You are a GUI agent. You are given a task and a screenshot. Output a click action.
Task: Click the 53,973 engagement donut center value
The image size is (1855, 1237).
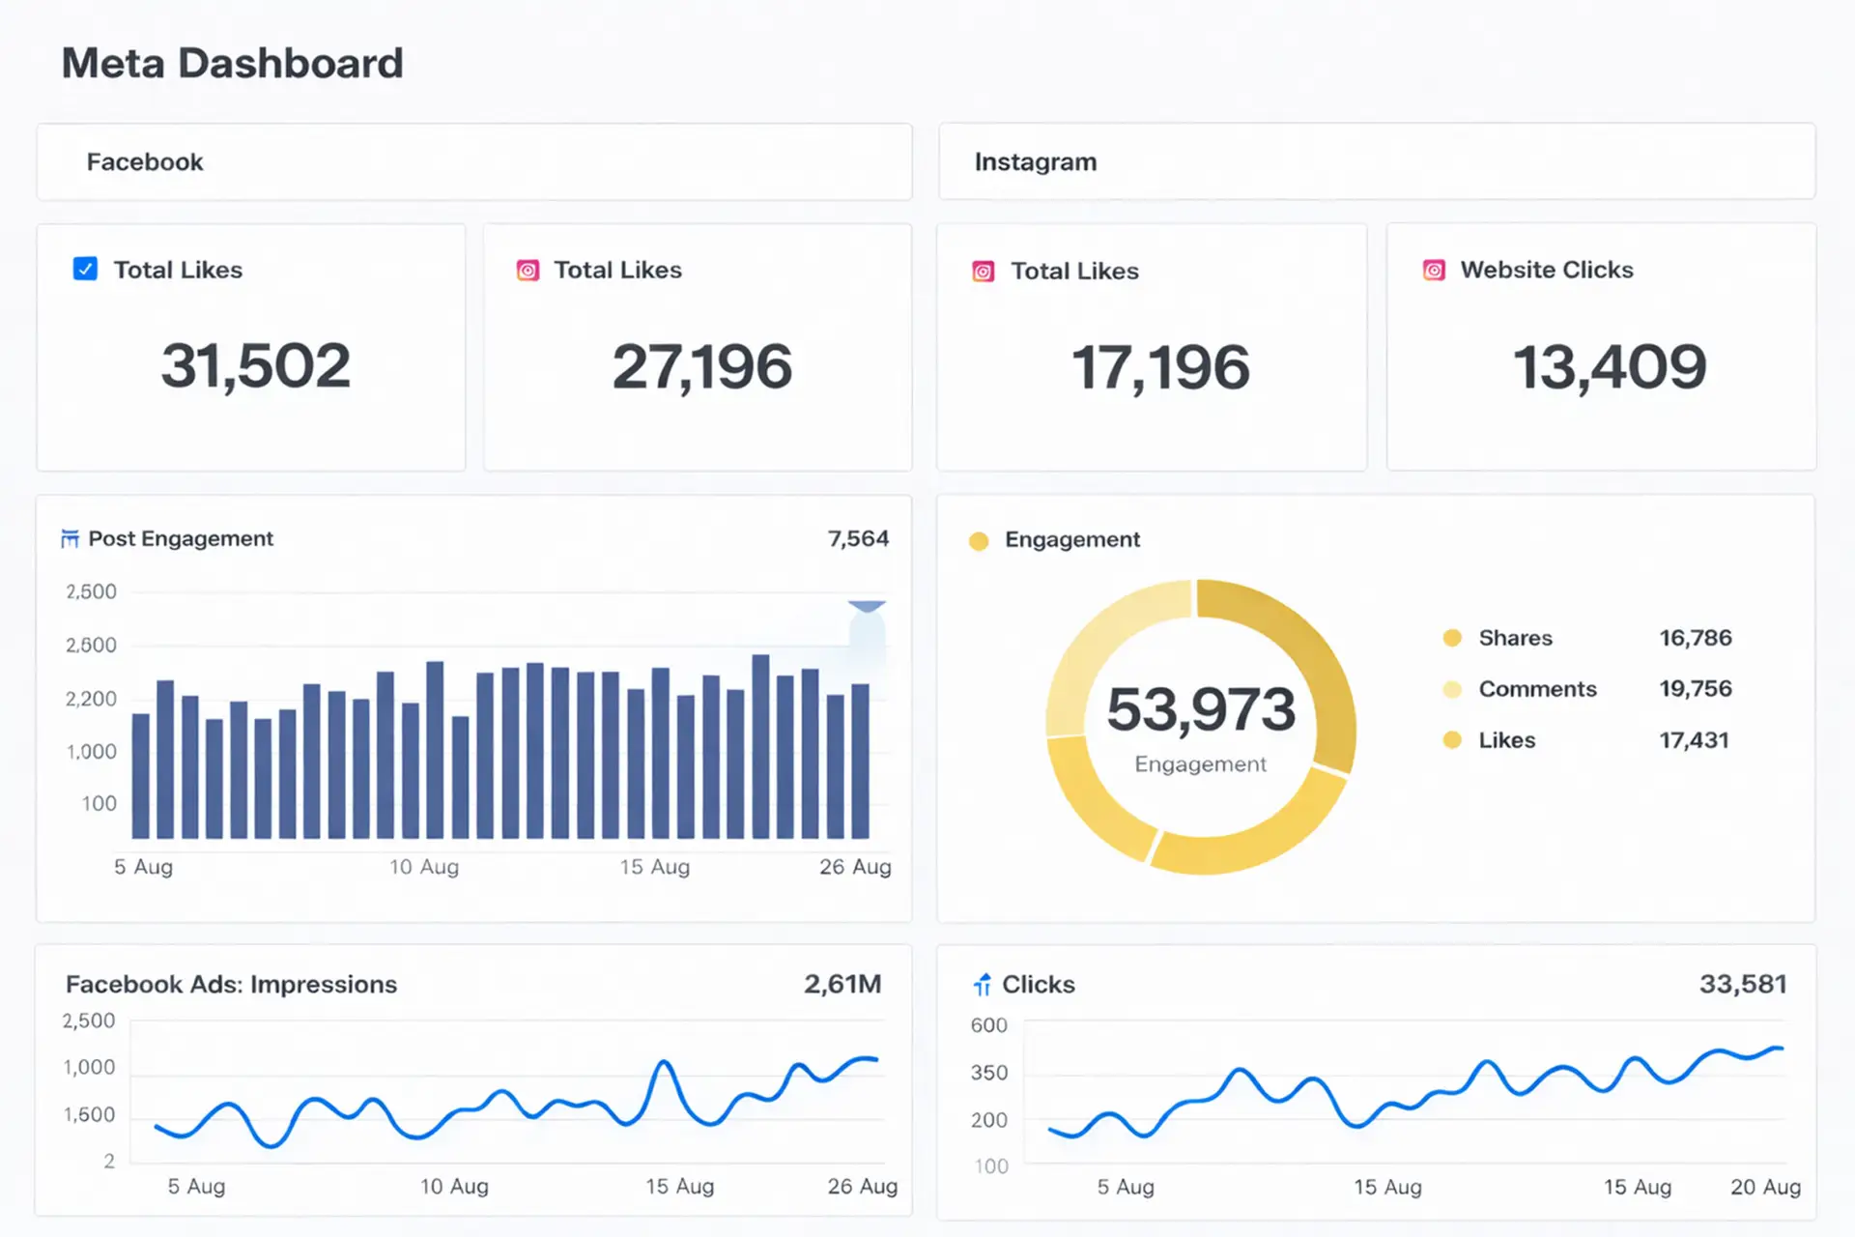pyautogui.click(x=1201, y=709)
